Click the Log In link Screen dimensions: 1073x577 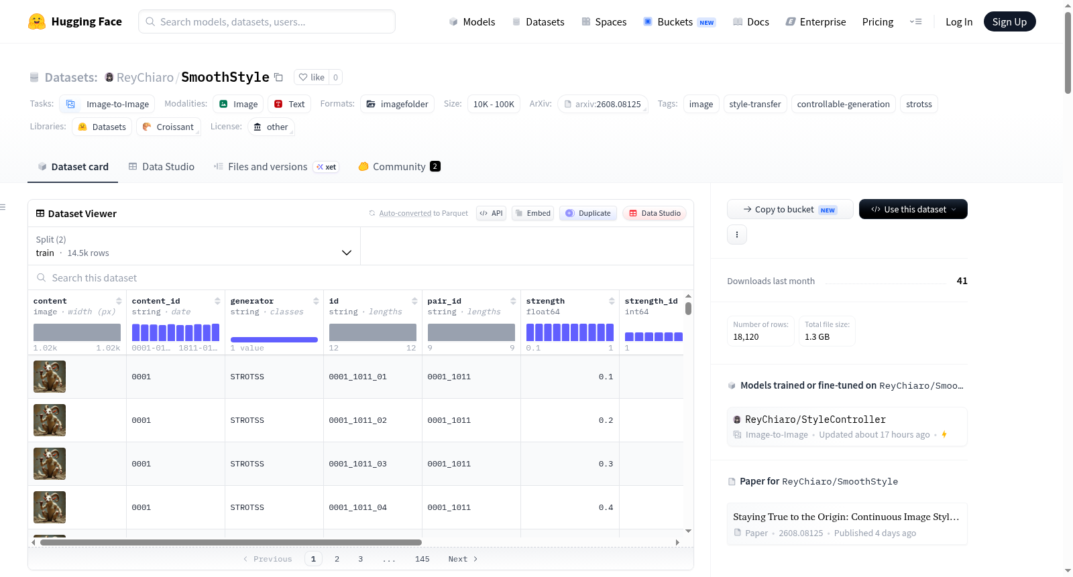click(959, 21)
